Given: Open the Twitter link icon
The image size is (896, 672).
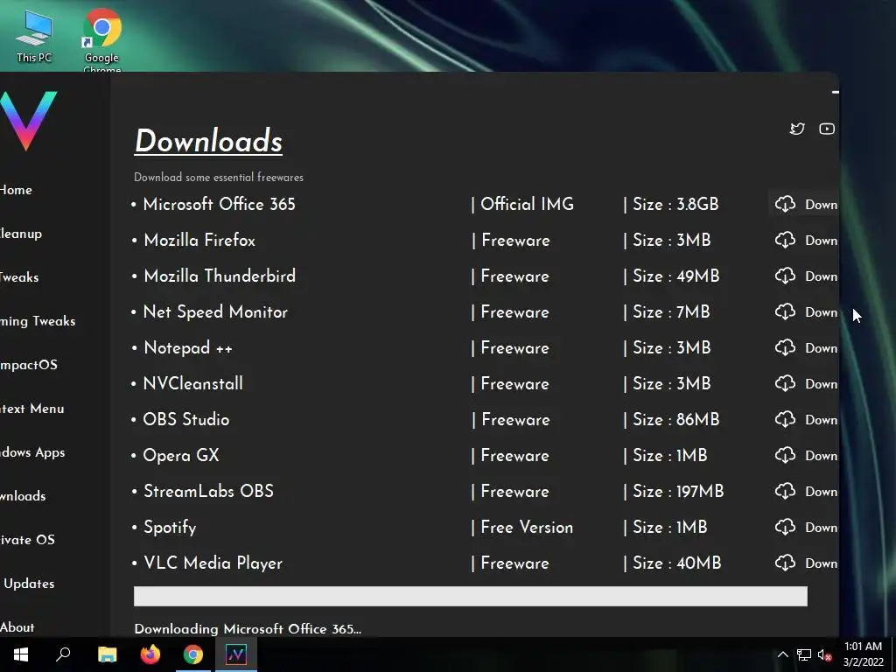Looking at the screenshot, I should tap(797, 129).
